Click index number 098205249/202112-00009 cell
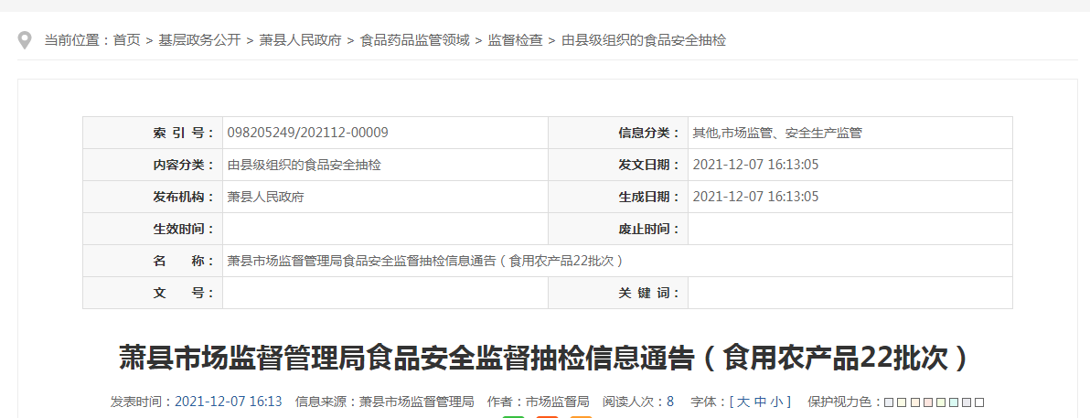Screen dimensions: 1090x418 [x=308, y=133]
